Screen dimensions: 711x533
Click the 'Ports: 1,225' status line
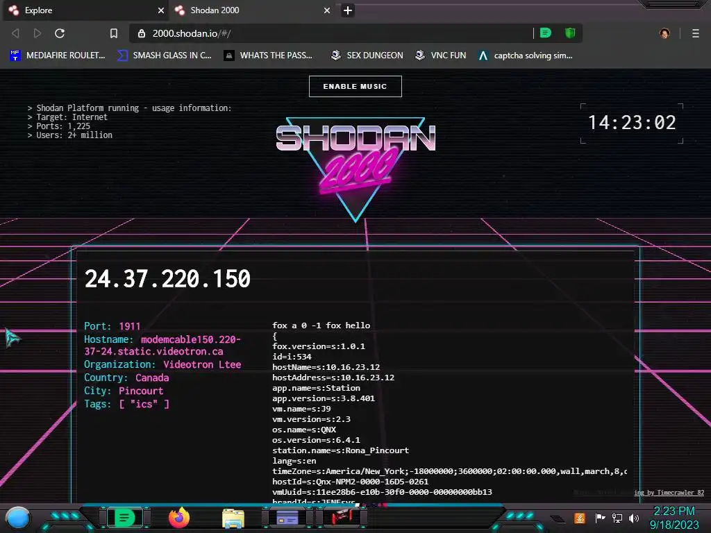point(58,126)
